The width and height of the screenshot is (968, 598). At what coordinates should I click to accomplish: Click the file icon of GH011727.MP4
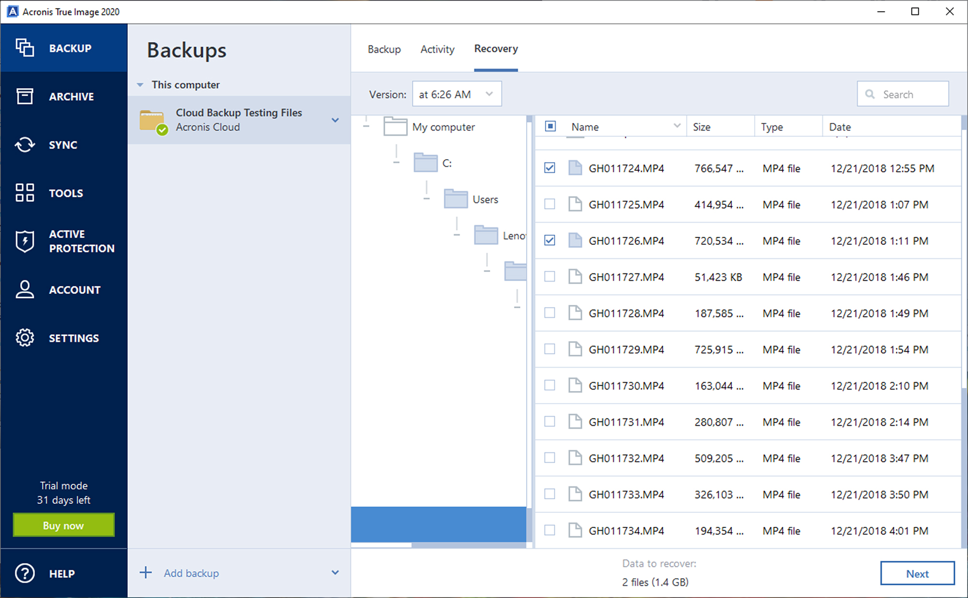click(575, 277)
